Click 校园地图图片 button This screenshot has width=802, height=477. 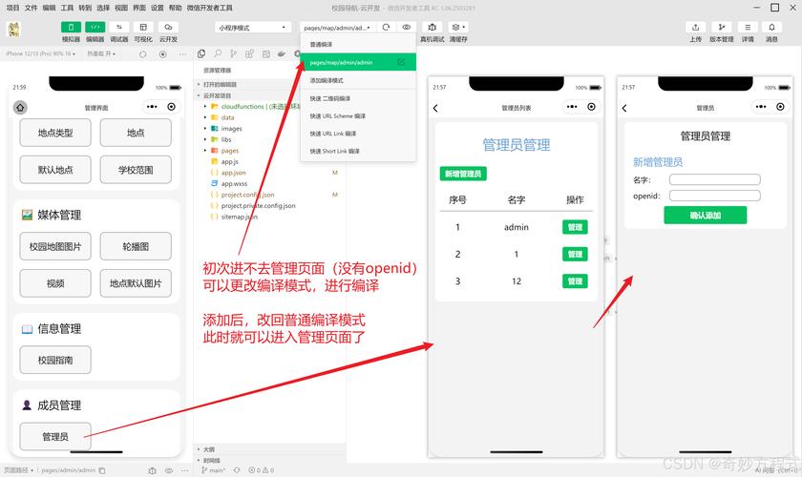(55, 246)
